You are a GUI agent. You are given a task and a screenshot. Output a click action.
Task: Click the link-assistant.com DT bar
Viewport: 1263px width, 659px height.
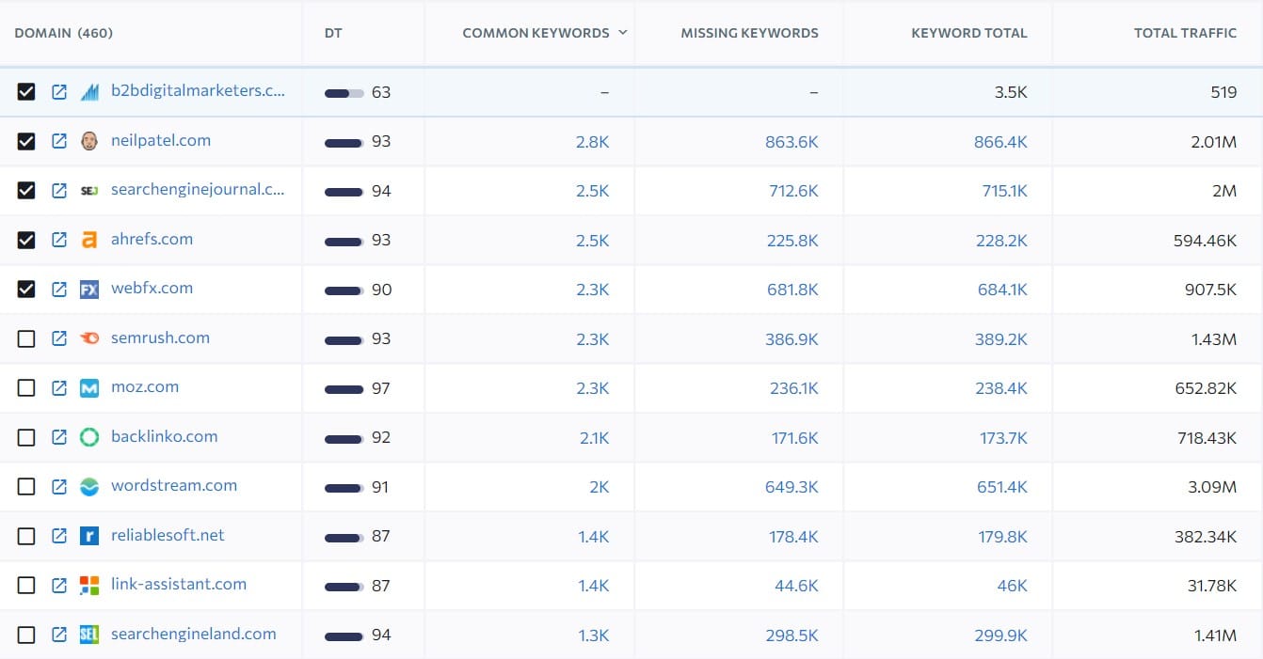[344, 586]
